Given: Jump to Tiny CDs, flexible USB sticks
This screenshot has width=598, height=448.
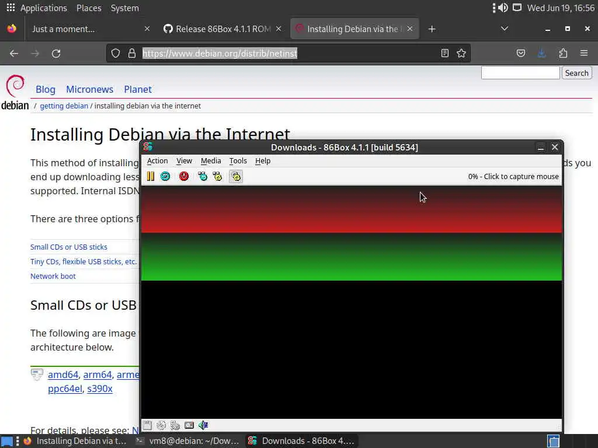Looking at the screenshot, I should (x=84, y=262).
